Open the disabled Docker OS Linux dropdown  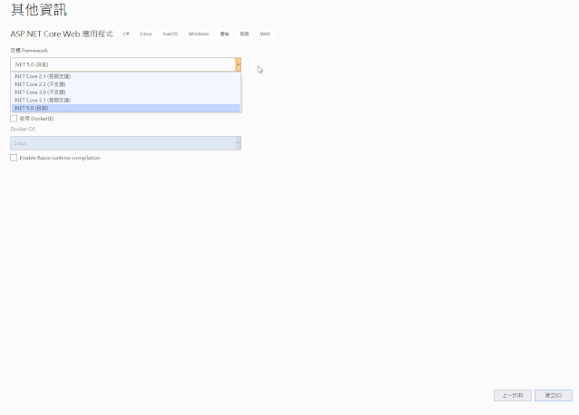coord(126,143)
